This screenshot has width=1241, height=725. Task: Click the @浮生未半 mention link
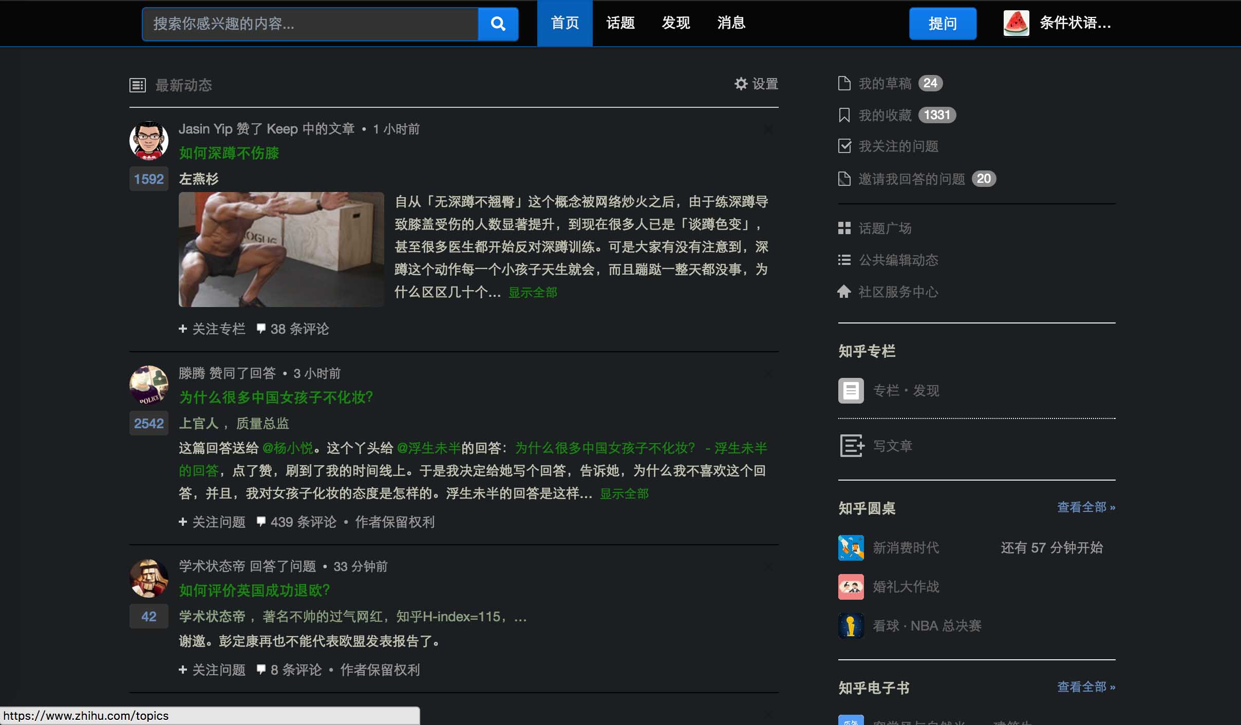click(429, 448)
